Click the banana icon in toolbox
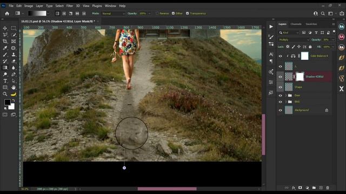Screen dimensions: 346x194 click(14, 94)
